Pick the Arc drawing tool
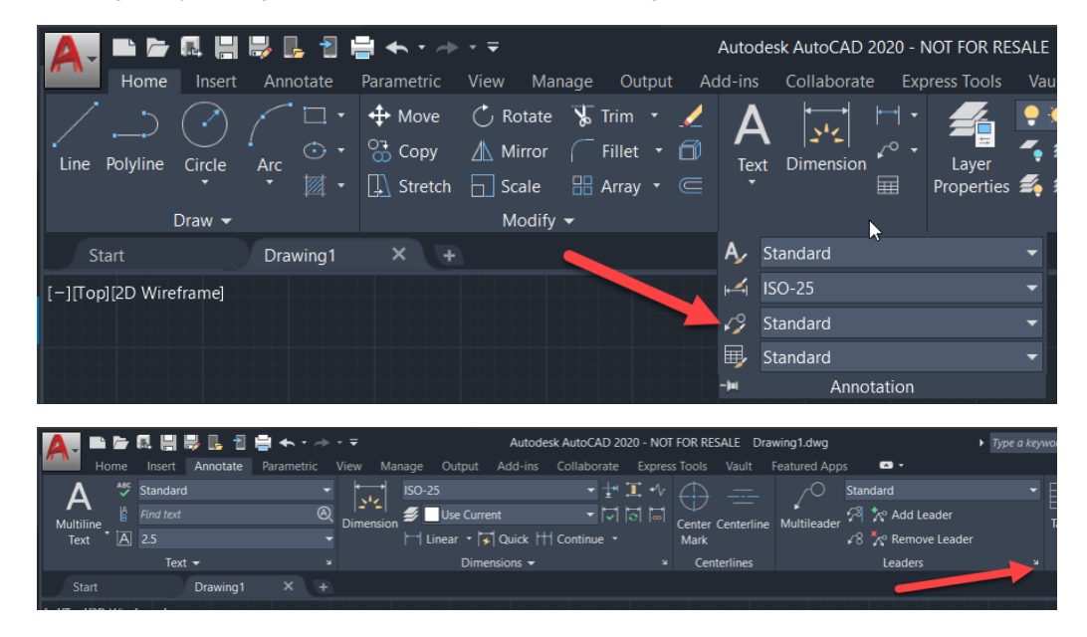Screen dimensions: 1087x637 coord(270,137)
